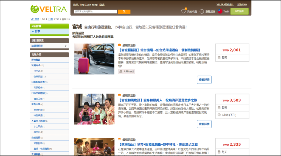Click the TWD 2,061 price
The height and width of the screenshot is (156, 281).
[x=232, y=50]
